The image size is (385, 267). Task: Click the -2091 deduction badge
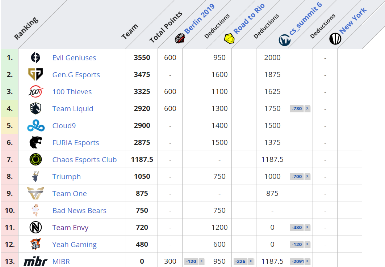point(297,261)
